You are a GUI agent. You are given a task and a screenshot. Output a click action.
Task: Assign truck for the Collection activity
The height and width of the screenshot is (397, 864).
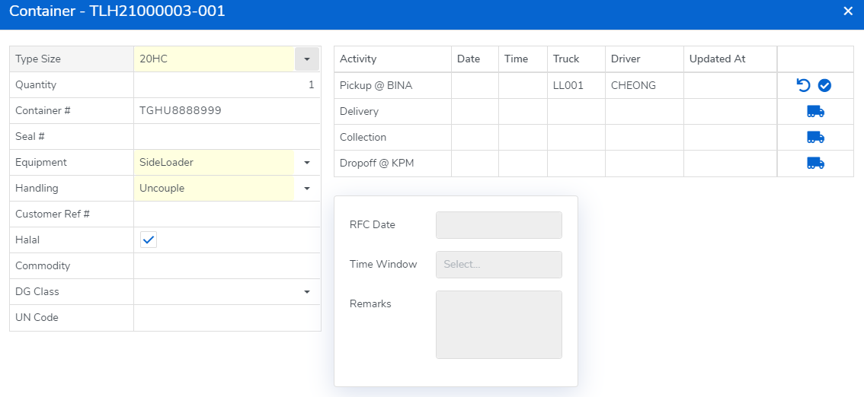[815, 138]
